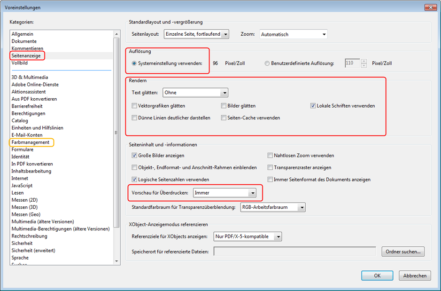441x291 pixels.
Task: Select the Messen (3D) category
Action: (x=24, y=207)
